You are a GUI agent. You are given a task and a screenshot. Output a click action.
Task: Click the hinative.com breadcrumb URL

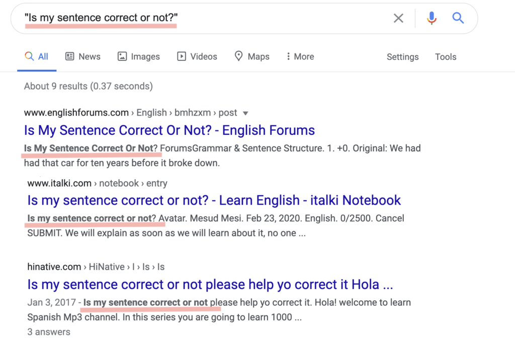(54, 267)
